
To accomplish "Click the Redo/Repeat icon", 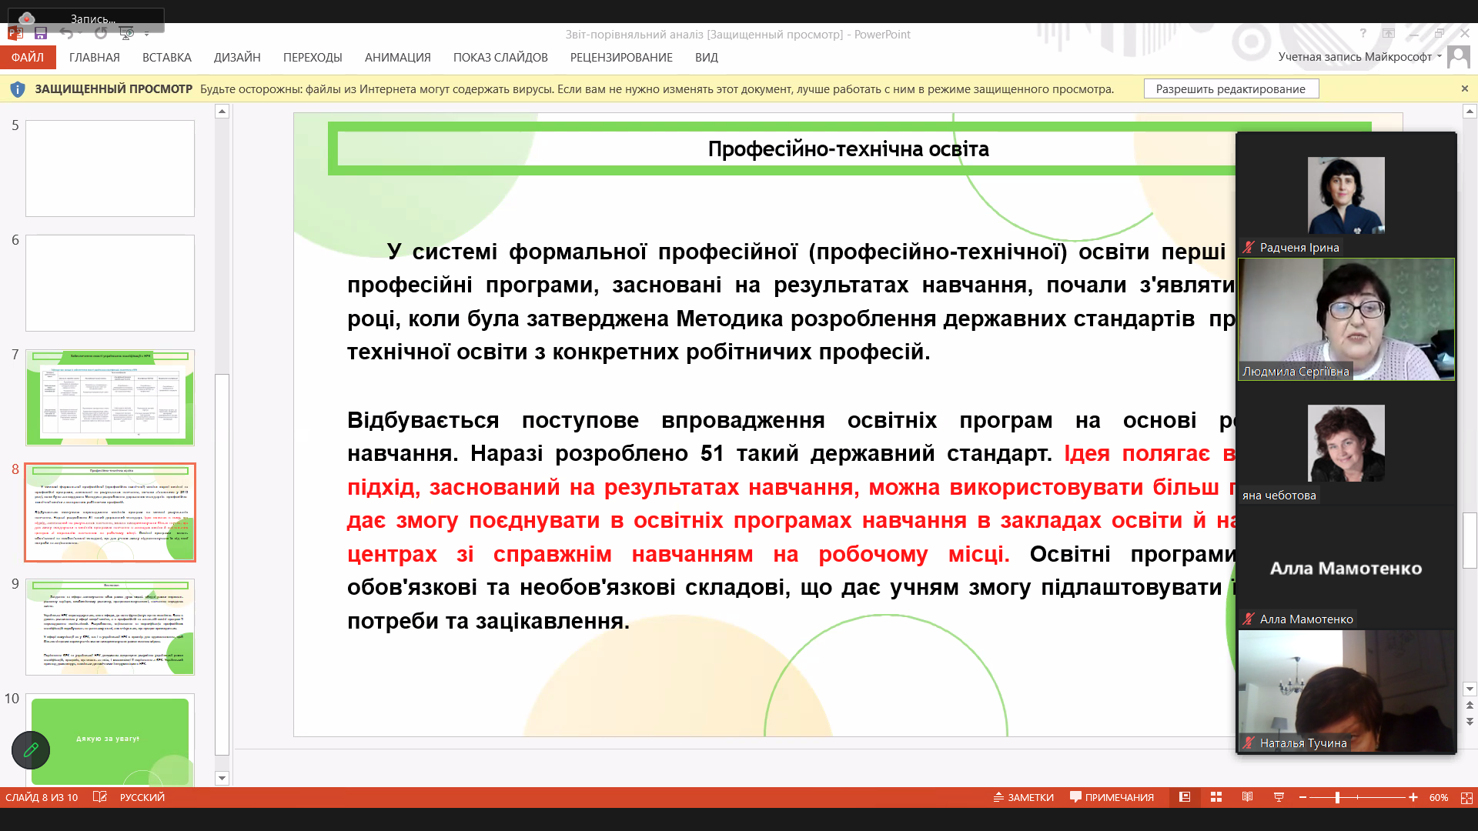I will (101, 33).
